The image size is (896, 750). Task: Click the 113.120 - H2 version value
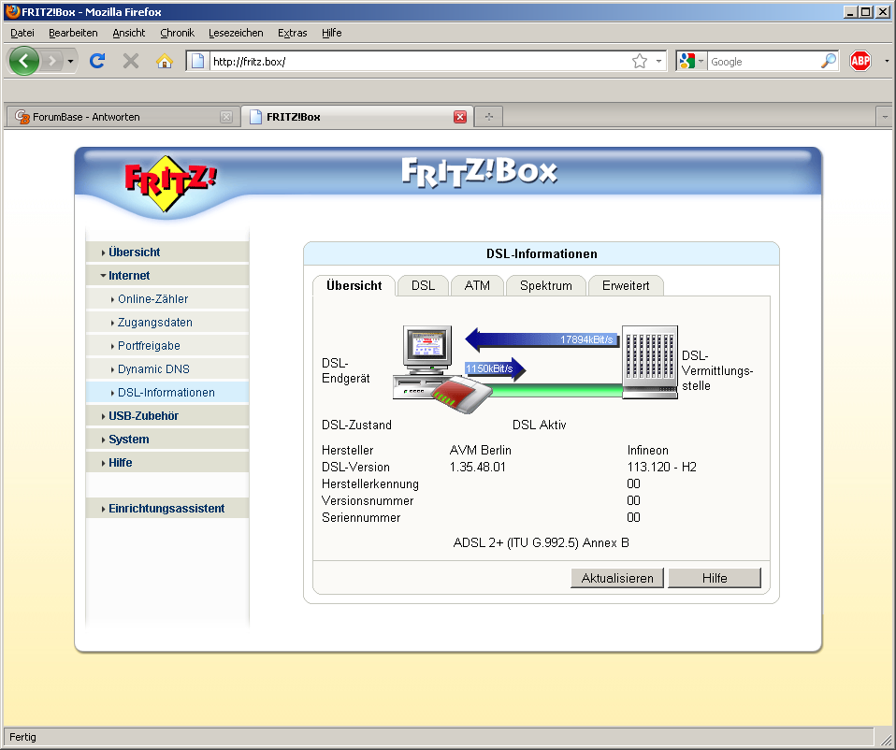(662, 468)
